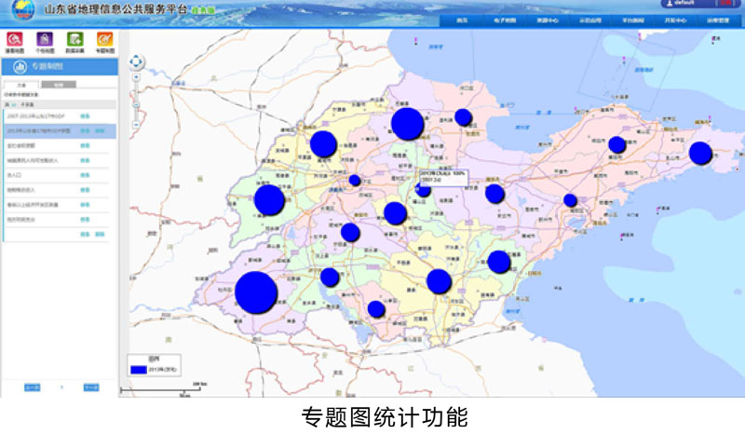Screen dimensions: 745x434
Task: Go to next page of scheme list
Action: click(91, 387)
